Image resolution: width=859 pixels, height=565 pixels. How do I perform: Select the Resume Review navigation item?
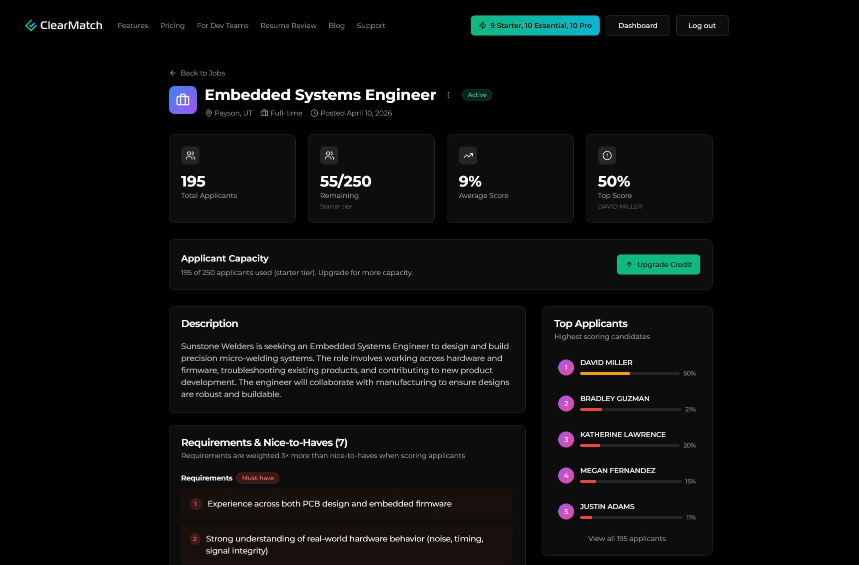click(288, 25)
